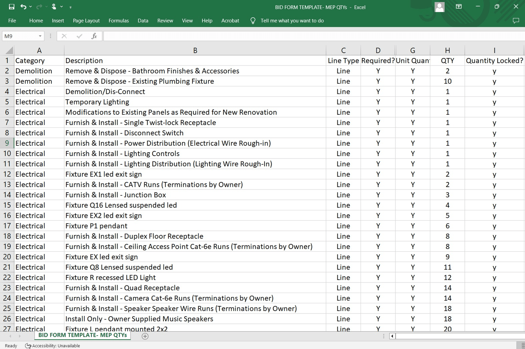Click the user account avatar
Image resolution: width=525 pixels, height=349 pixels.
click(x=440, y=7)
